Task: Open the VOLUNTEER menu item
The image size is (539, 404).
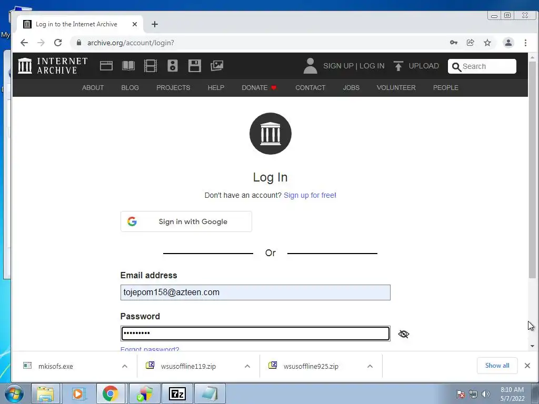Action: coord(396,88)
